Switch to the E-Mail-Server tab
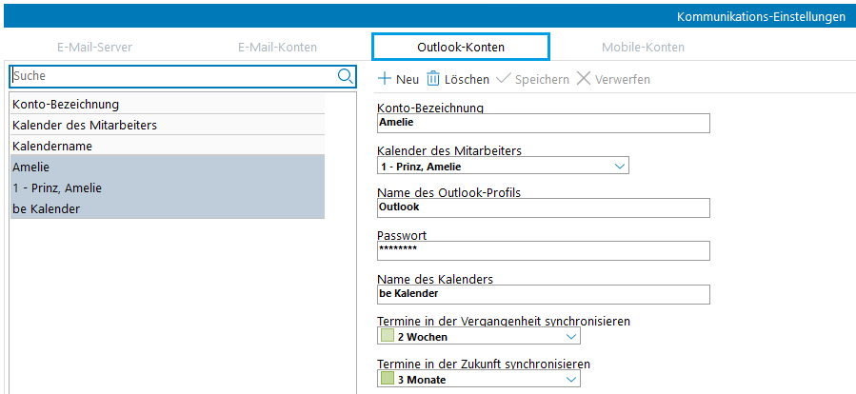This screenshot has height=394, width=856. click(94, 47)
